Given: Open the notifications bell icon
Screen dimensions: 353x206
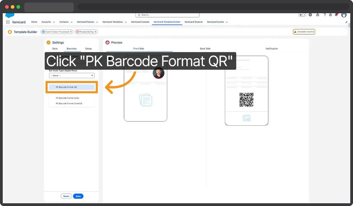Looking at the screenshot, I should [336, 15].
